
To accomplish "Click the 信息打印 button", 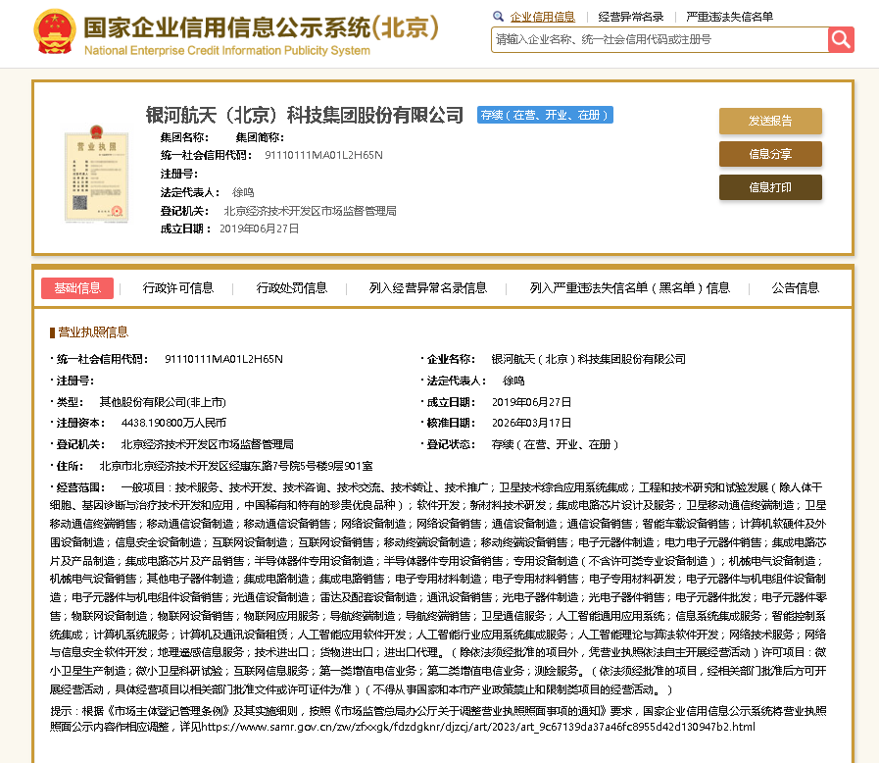I will pyautogui.click(x=770, y=187).
